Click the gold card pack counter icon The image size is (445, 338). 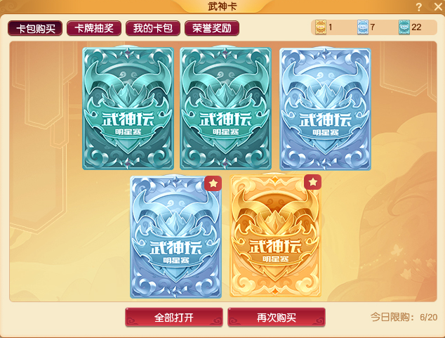click(x=321, y=27)
